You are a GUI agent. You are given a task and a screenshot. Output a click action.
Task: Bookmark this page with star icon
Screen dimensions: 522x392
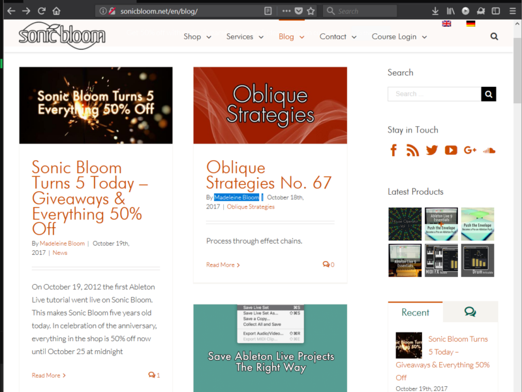click(x=311, y=11)
